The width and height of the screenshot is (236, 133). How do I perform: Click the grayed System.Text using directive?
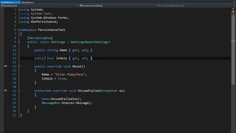pos(36,14)
